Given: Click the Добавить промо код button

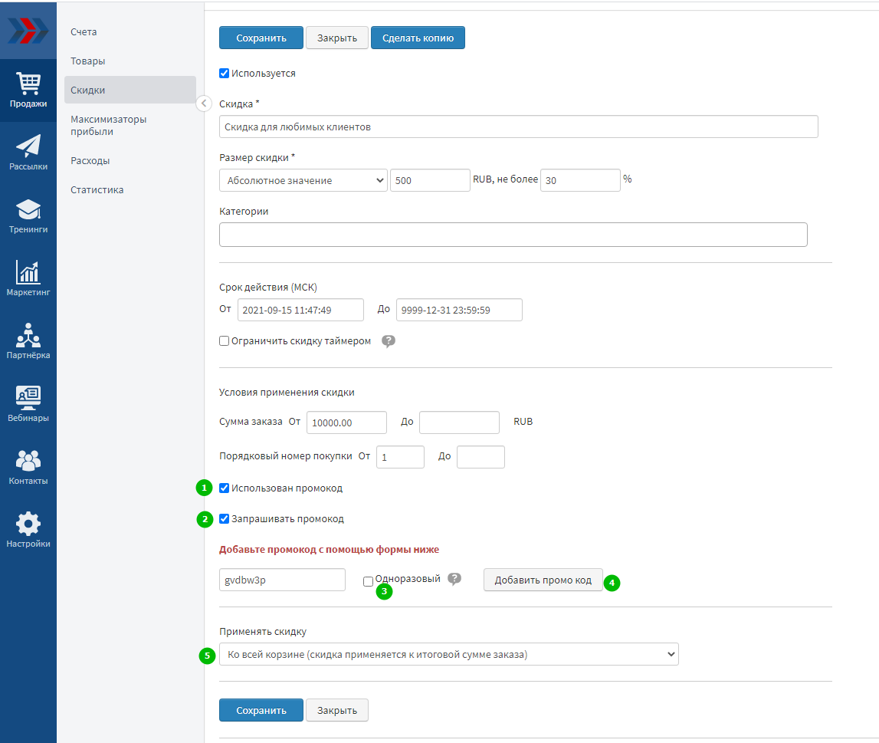Looking at the screenshot, I should pyautogui.click(x=543, y=580).
